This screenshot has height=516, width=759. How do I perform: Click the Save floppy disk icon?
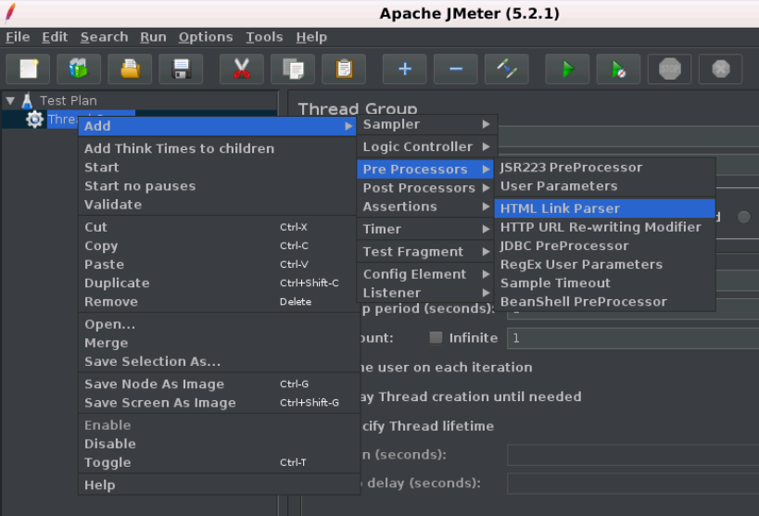click(x=181, y=69)
